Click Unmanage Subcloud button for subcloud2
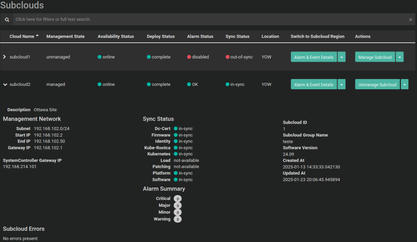 (377, 85)
